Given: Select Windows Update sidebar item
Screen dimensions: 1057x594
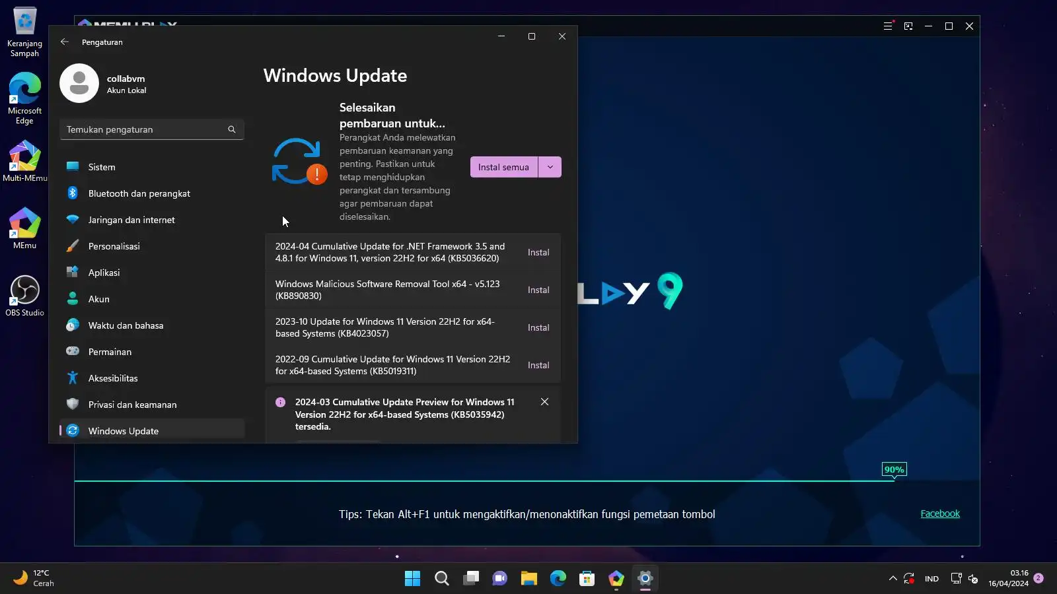Looking at the screenshot, I should click(152, 431).
